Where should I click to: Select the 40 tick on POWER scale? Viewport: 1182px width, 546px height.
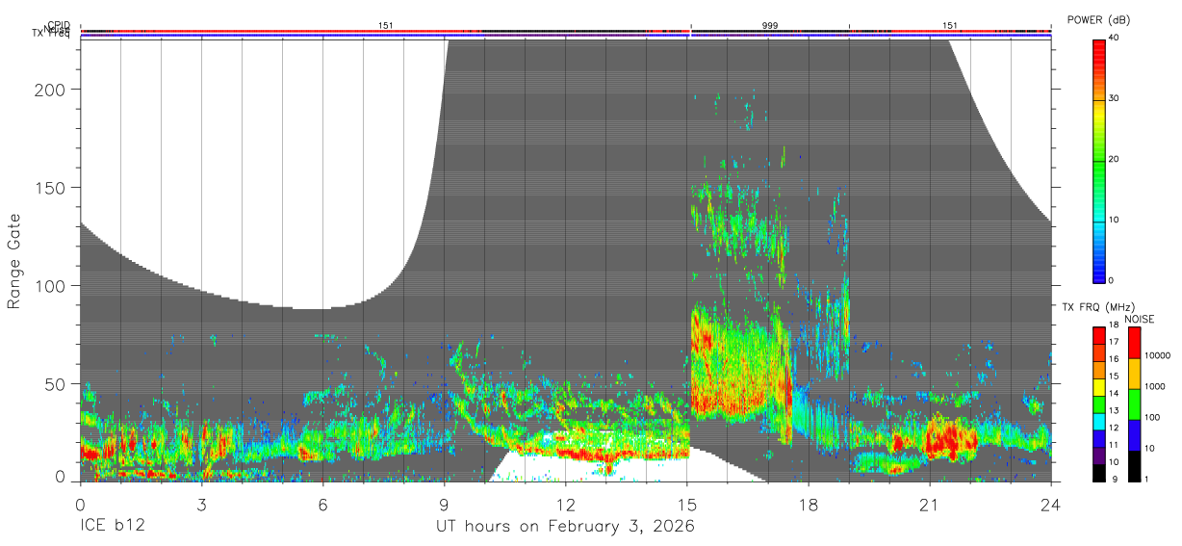pyautogui.click(x=1115, y=38)
